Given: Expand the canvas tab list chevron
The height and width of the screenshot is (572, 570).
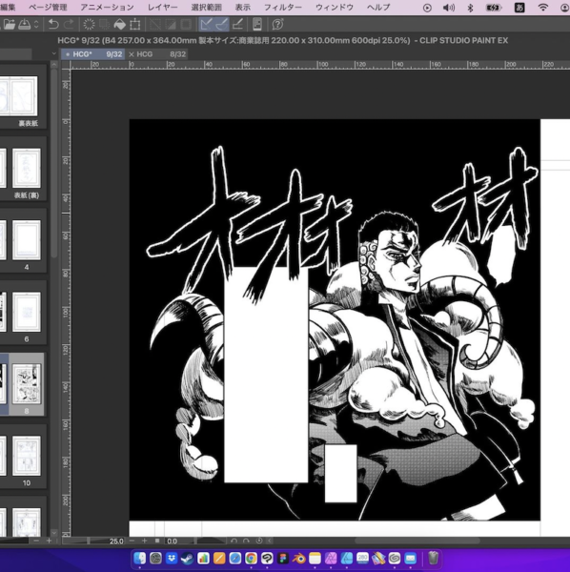Looking at the screenshot, I should pyautogui.click(x=54, y=53).
